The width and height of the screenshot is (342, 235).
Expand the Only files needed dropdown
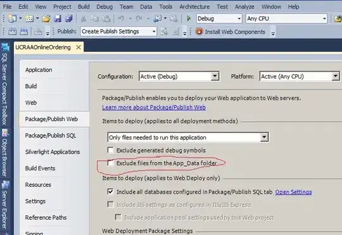tap(264, 137)
